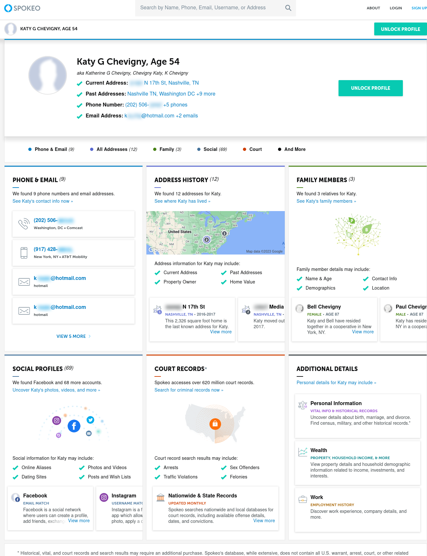Click Sign Up link

coord(419,8)
